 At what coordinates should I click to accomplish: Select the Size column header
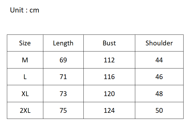click(x=25, y=43)
